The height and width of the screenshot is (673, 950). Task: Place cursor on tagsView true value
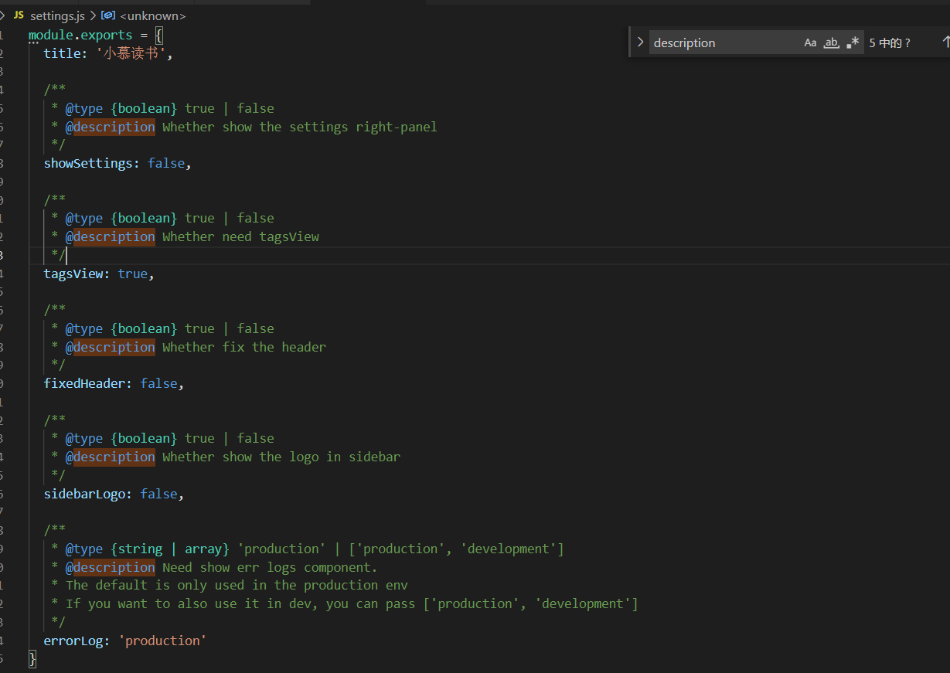point(132,274)
